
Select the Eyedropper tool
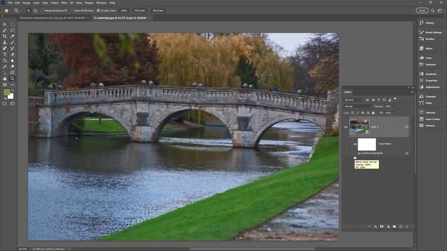(13, 36)
